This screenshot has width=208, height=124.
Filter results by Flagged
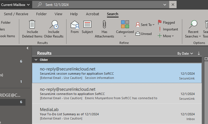(166, 23)
